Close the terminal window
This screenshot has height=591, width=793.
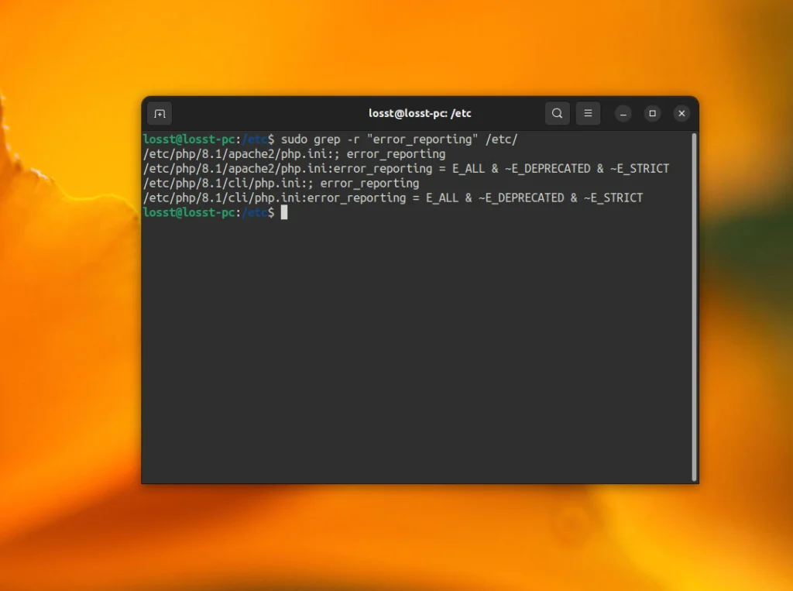point(681,113)
